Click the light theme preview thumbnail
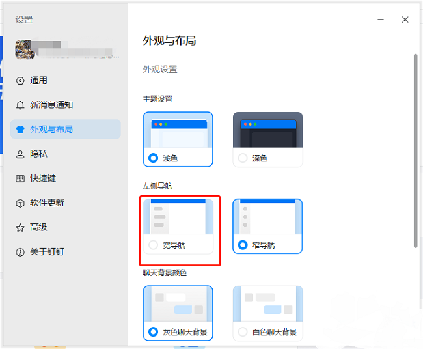This screenshot has height=349, width=423. click(x=178, y=130)
